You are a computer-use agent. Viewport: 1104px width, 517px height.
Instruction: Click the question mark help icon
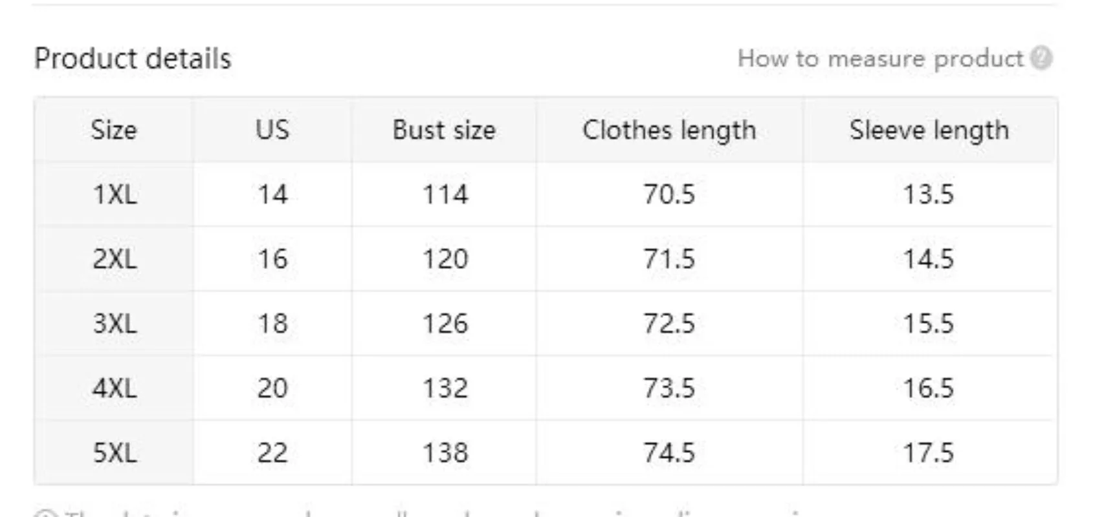[x=1041, y=58]
